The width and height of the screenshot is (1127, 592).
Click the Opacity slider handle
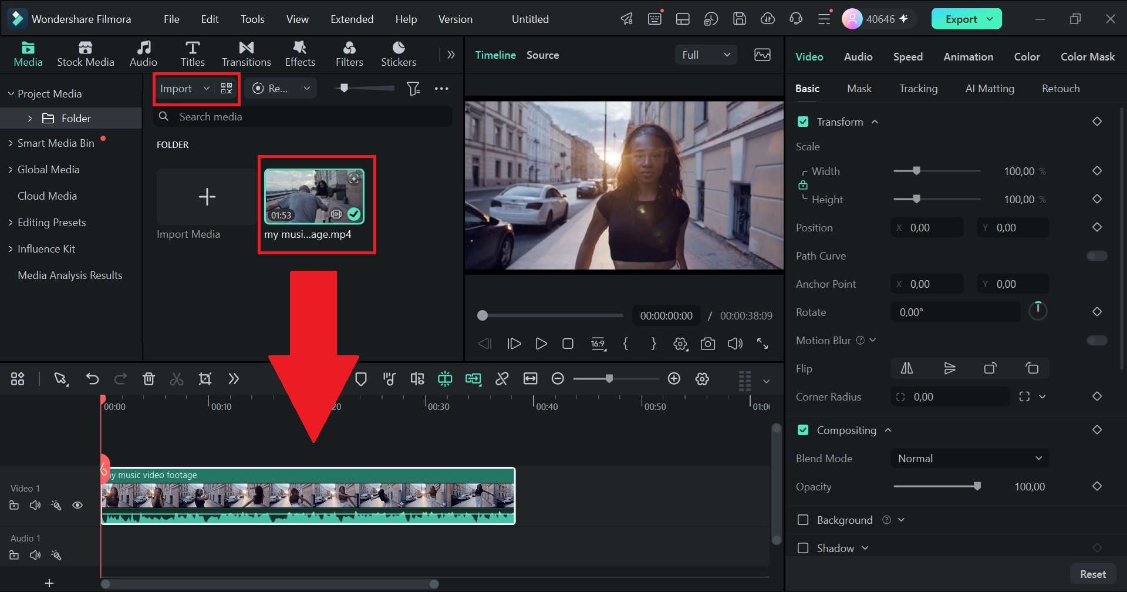pyautogui.click(x=977, y=486)
